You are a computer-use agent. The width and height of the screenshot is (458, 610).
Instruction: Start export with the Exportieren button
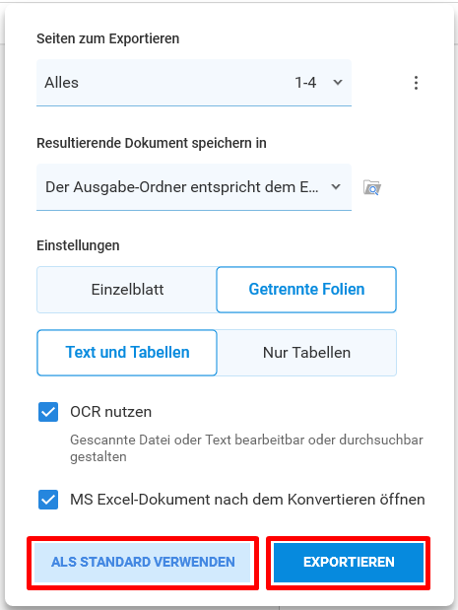349,562
